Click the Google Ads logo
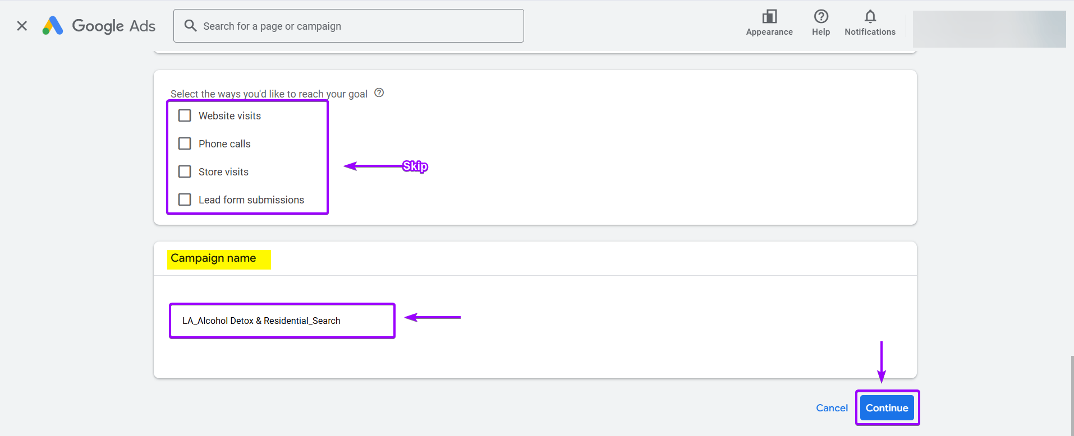Screen dimensions: 1074x436 pyautogui.click(x=99, y=26)
